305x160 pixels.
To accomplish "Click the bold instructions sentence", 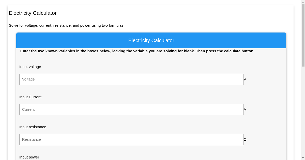I will 137,51.
